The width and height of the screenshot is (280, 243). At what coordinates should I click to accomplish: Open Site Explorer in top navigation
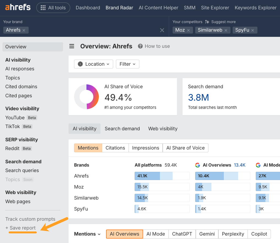point(215,8)
